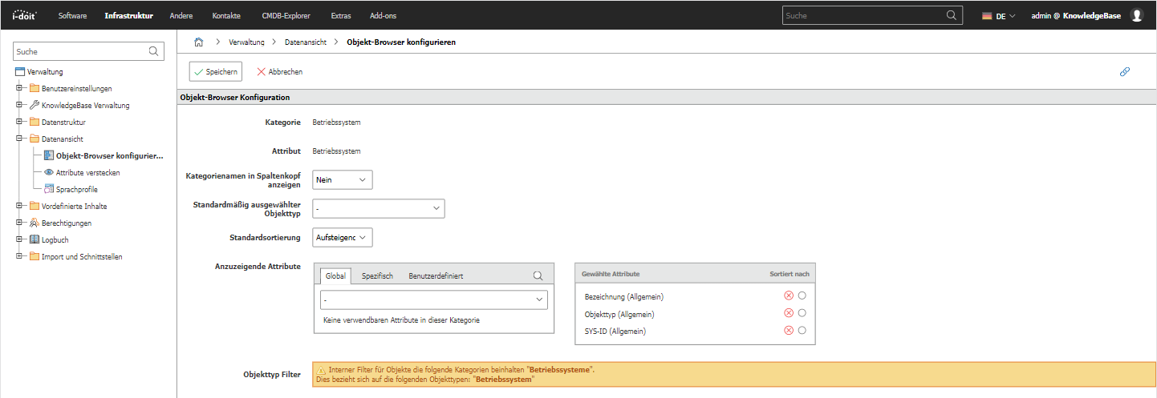Image resolution: width=1157 pixels, height=398 pixels.
Task: Remove Objekttyp (Allgemein) attribute
Action: [x=789, y=313]
